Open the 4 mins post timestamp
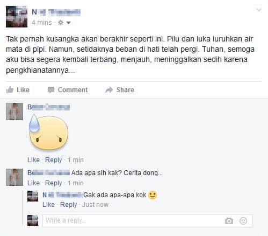268x236 pixels. click(42, 23)
